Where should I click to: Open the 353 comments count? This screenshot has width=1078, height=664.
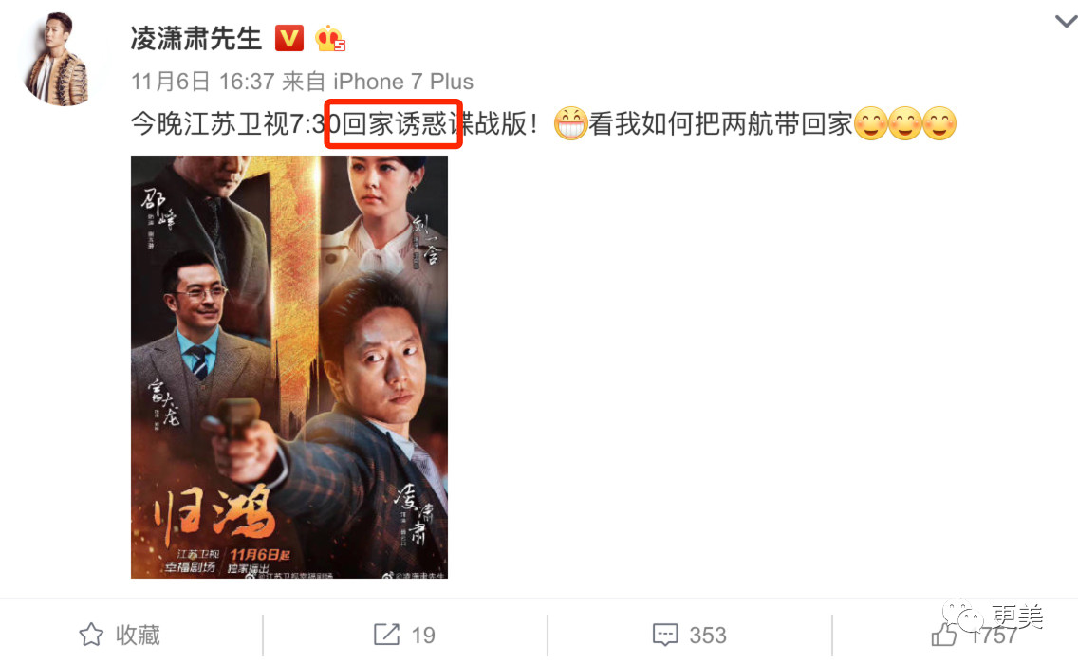(x=708, y=636)
